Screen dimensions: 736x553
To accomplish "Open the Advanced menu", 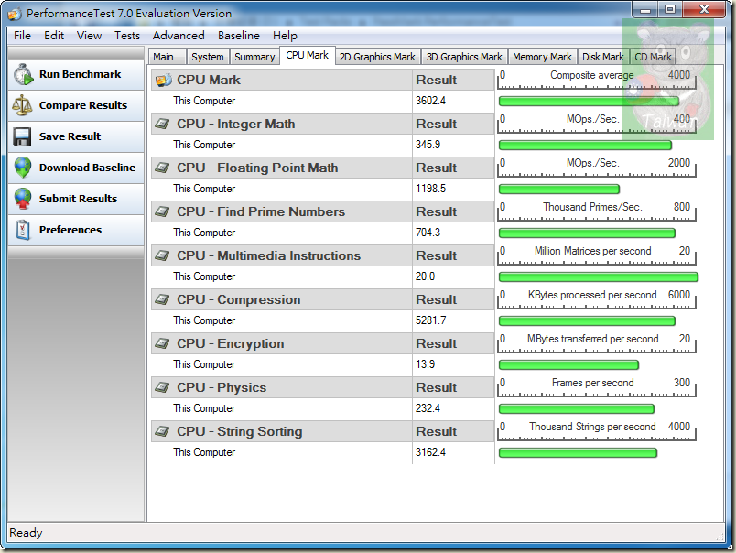I will click(179, 36).
